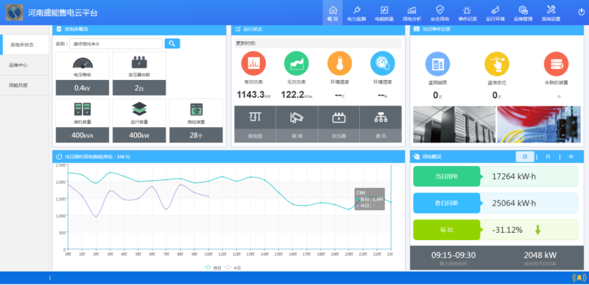The height and width of the screenshot is (285, 589).
Task: Click the blue search button
Action: pos(172,43)
